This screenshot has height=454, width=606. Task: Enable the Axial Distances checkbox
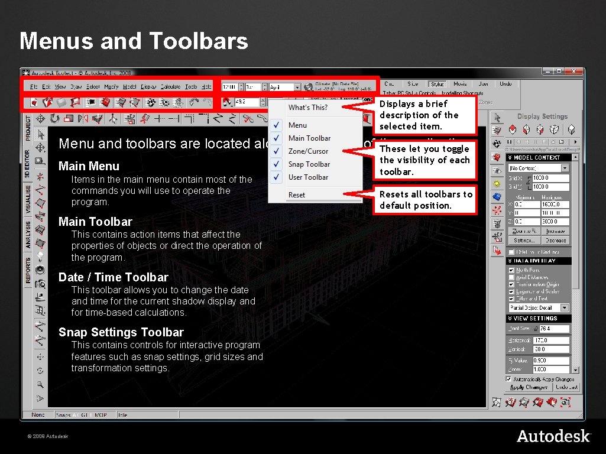(510, 277)
